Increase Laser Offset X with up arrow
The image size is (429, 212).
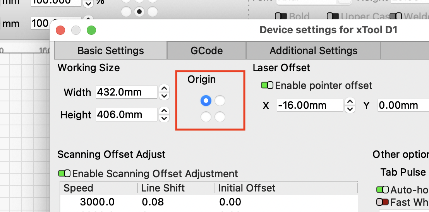pos(350,102)
